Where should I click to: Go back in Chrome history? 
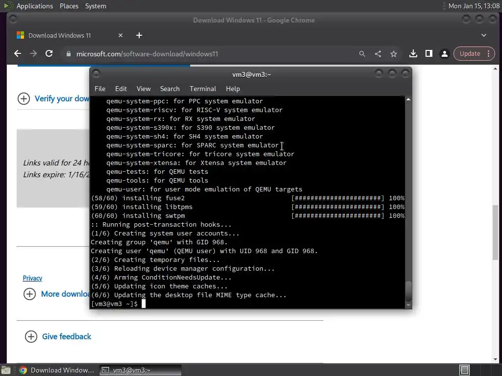pos(18,54)
